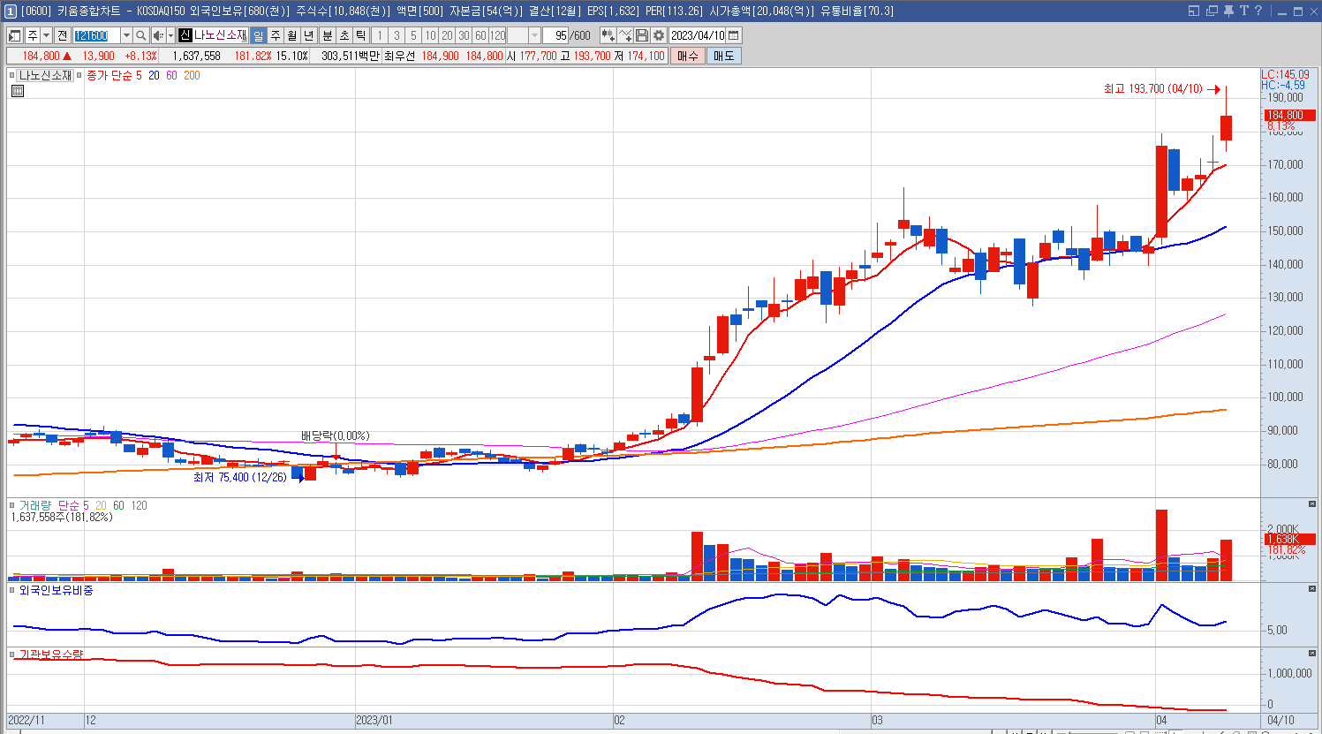Click the 나노신소재 chart legend label
The width and height of the screenshot is (1322, 734).
pyautogui.click(x=45, y=76)
